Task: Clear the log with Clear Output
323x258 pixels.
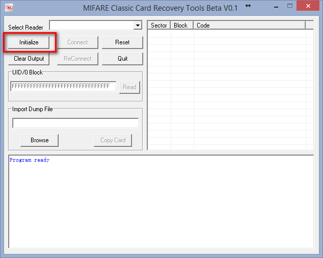Action: [29, 59]
